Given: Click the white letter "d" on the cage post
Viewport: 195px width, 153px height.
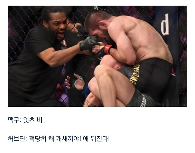Looking at the screenshot, I should [x=165, y=24].
